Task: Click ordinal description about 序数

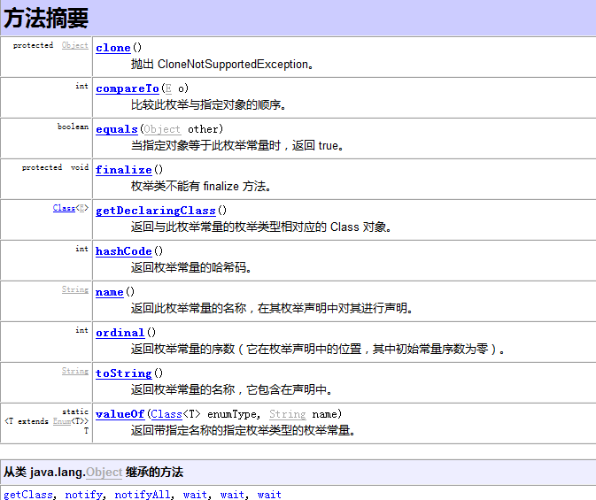Action: (318, 349)
